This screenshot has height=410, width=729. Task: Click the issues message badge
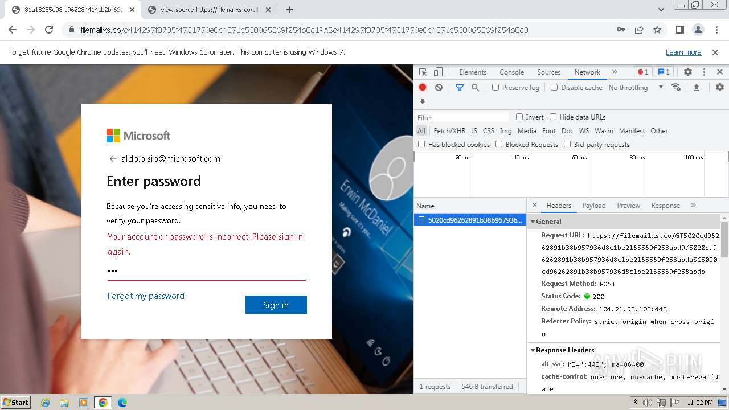[664, 72]
